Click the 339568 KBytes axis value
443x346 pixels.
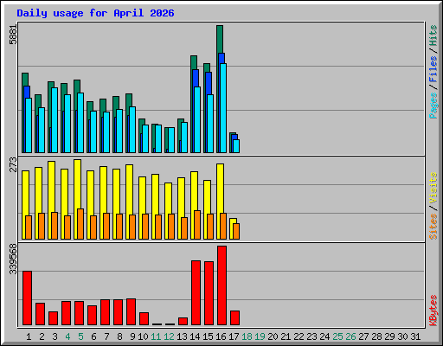pyautogui.click(x=13, y=259)
